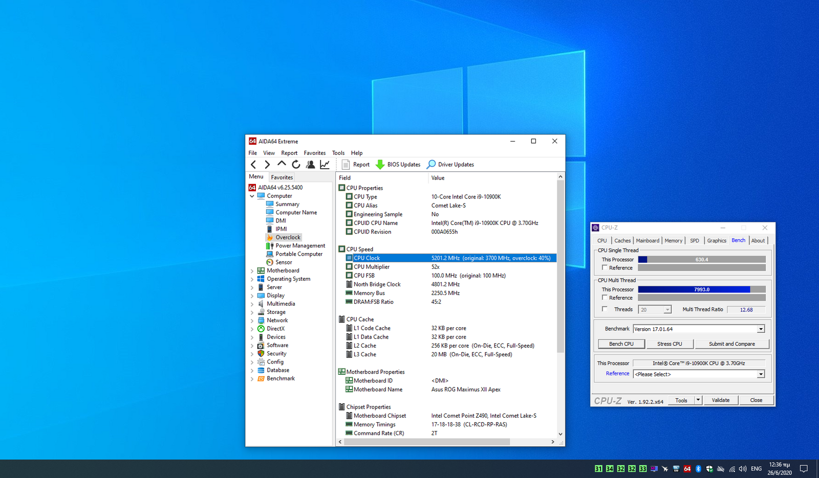Open the Action Center notifications icon
The width and height of the screenshot is (819, 478).
[804, 469]
